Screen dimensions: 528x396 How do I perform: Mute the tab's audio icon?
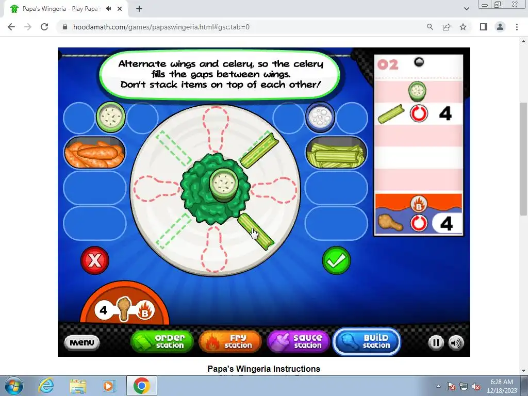108,9
